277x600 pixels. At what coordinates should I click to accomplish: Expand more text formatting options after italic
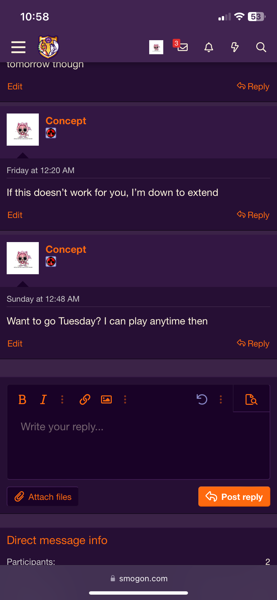[62, 399]
